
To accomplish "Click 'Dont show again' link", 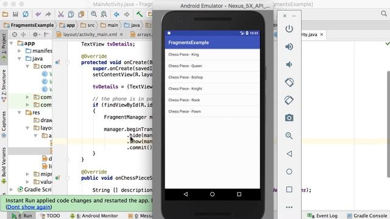I will [x=29, y=207].
